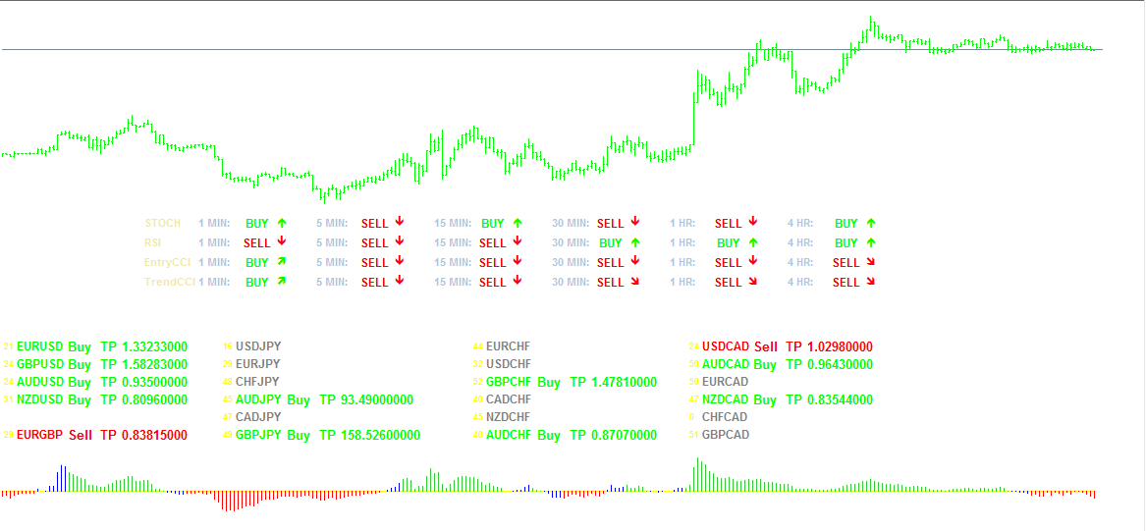The height and width of the screenshot is (531, 1146).
Task: Click the diagonal arrow beside TrendCCI 1 MIN BUY
Action: coord(282,281)
